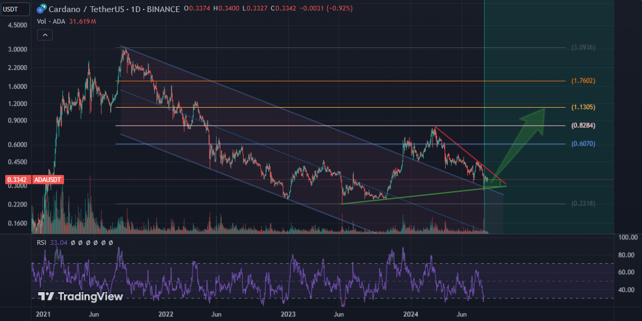The width and height of the screenshot is (642, 321).
Task: Click the 0.1600 price axis value
Action: [x=18, y=223]
